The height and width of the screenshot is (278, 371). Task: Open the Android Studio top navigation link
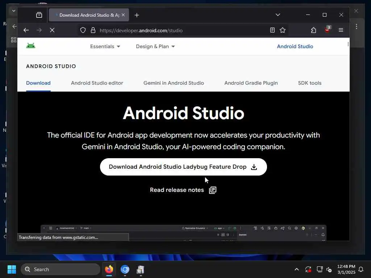click(295, 46)
